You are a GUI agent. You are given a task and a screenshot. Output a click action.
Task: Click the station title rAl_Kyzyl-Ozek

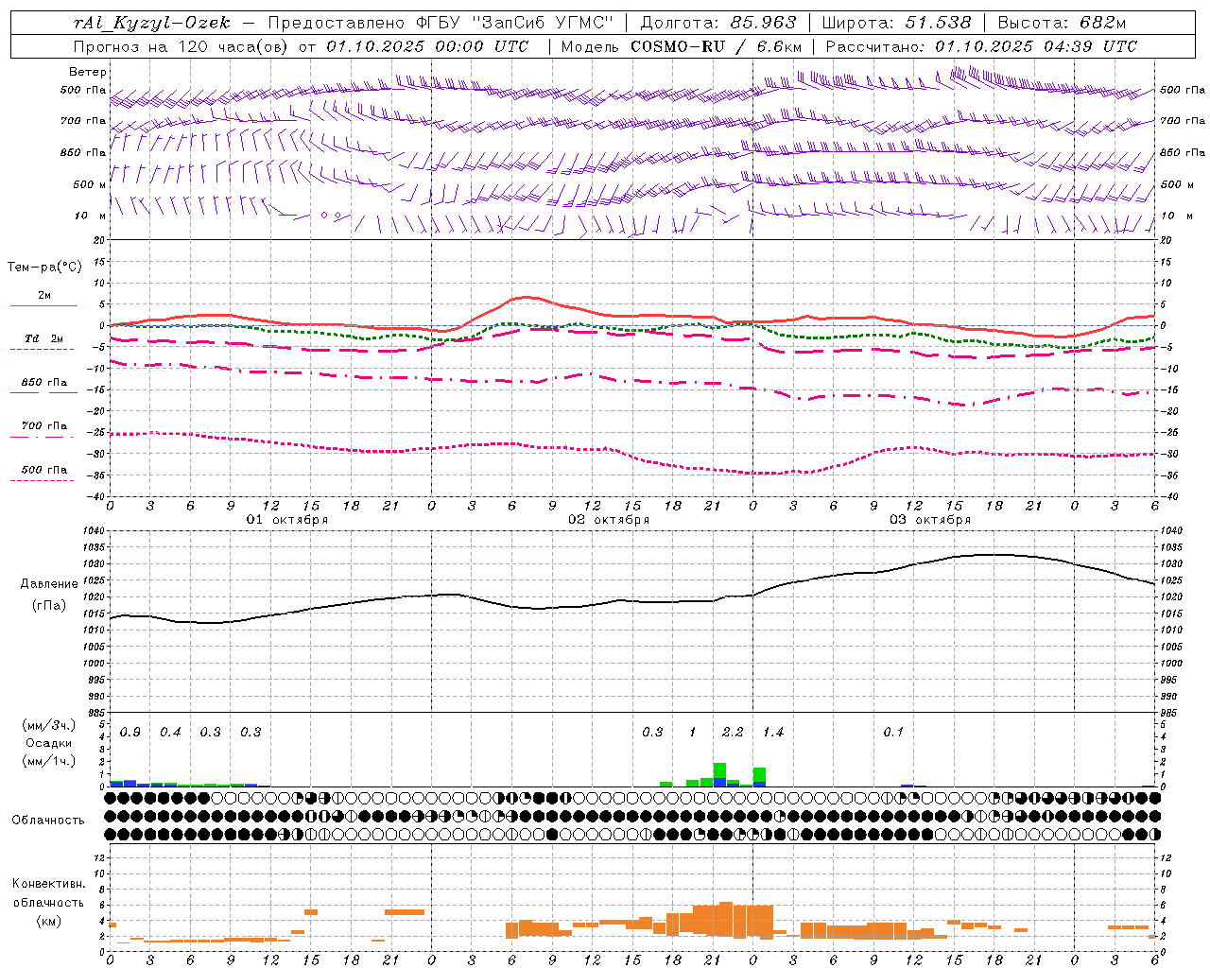click(x=151, y=23)
